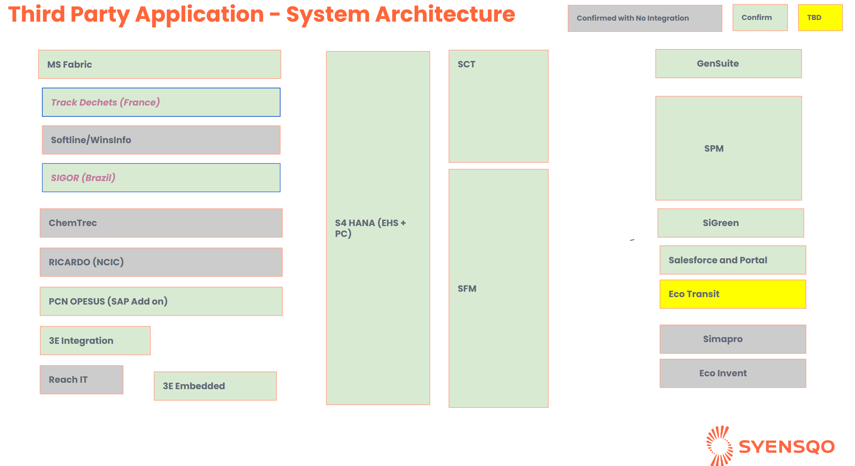This screenshot has height=466, width=855.
Task: Click the ChemTrec block
Action: [x=161, y=223]
